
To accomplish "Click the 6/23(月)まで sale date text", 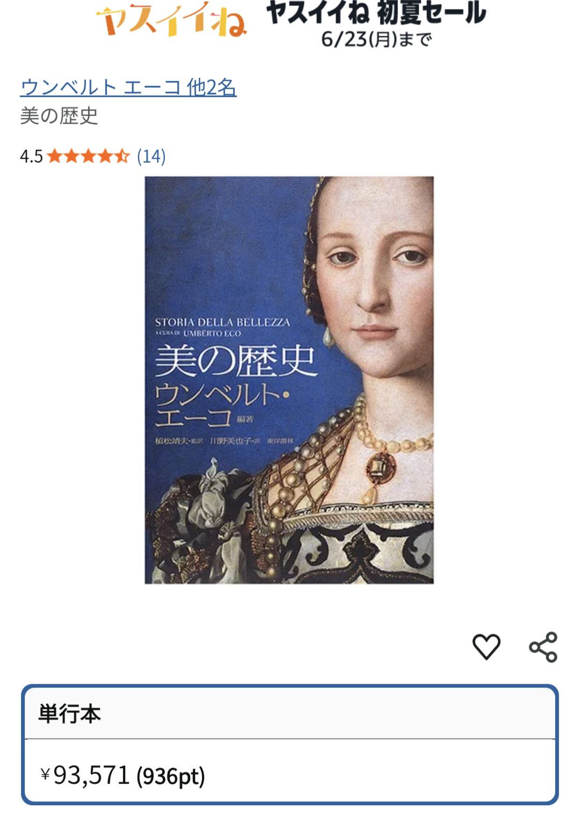I will pos(376,39).
